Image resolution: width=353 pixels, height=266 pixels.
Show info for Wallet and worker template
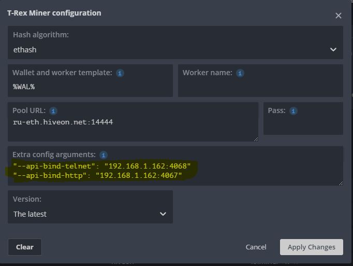point(120,73)
